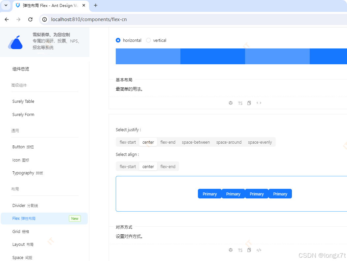The height and width of the screenshot is (261, 347).
Task: Set align to center
Action: (148, 166)
